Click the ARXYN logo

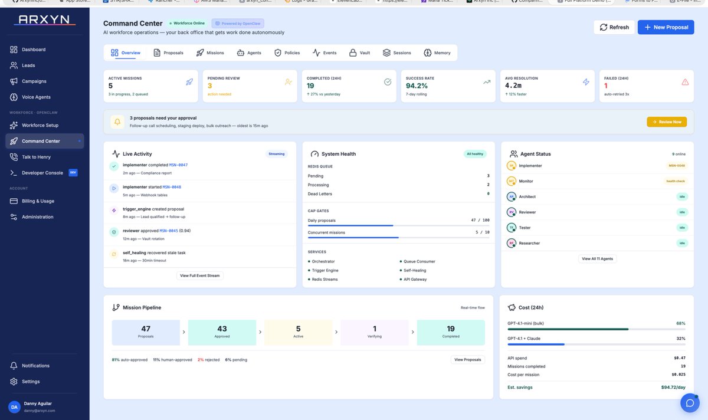[x=44, y=20]
